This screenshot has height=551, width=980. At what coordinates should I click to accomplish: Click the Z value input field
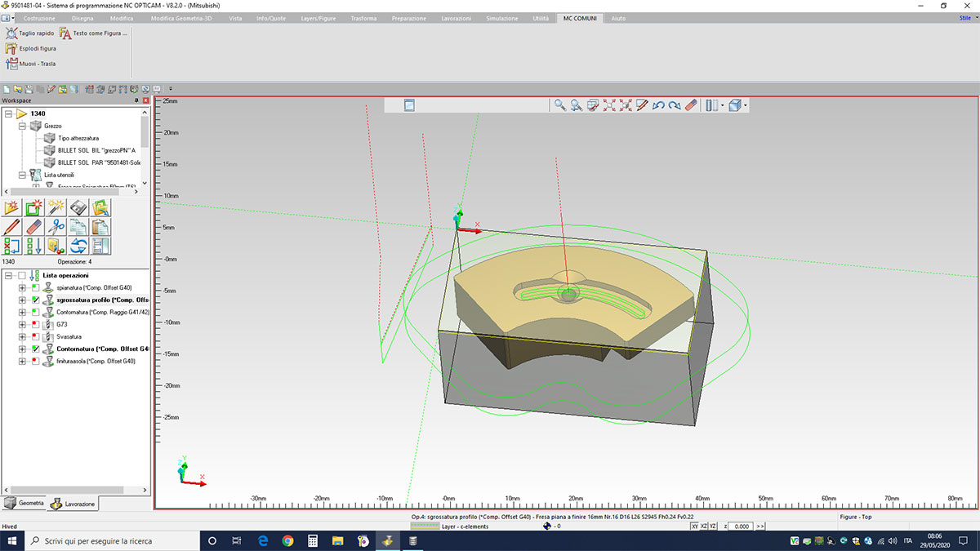740,527
